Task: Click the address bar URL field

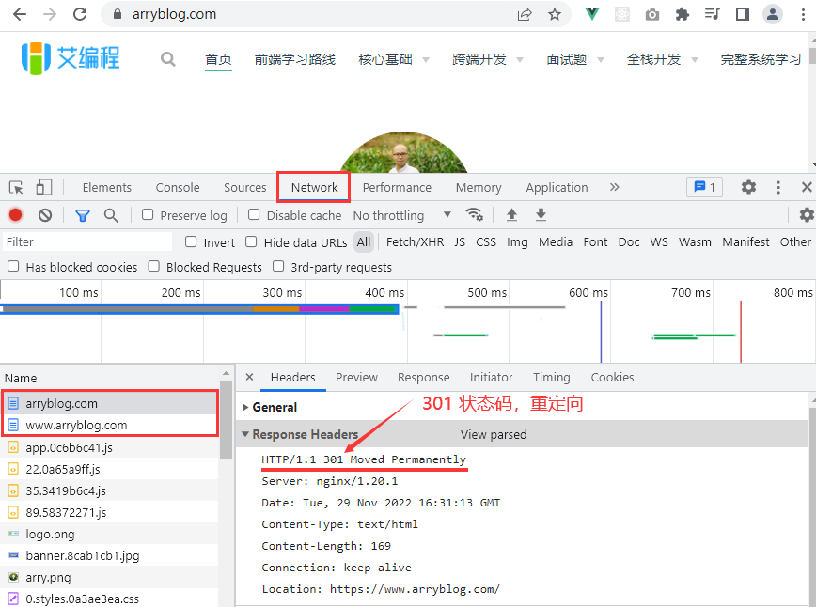Action: [312, 14]
